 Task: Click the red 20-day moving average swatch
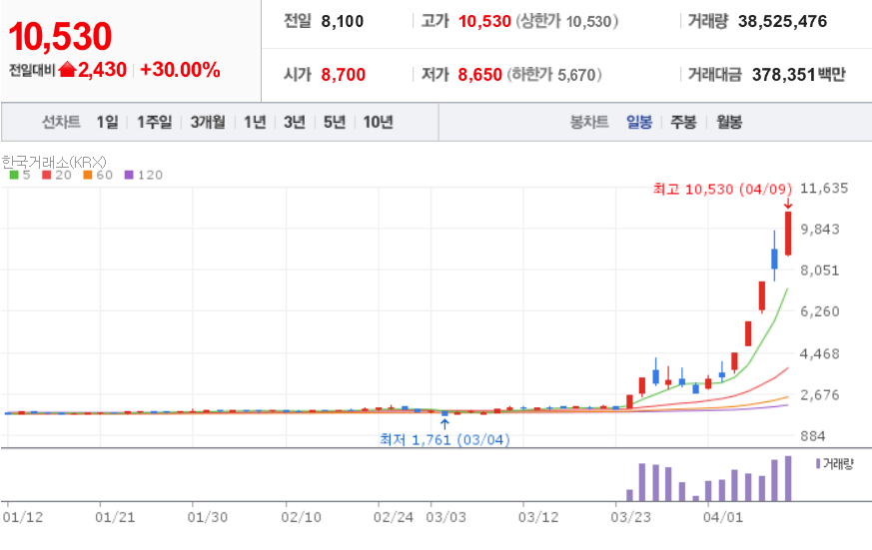tap(47, 175)
